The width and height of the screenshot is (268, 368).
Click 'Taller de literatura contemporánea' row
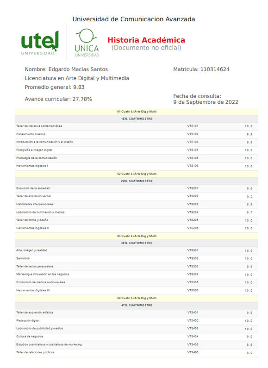click(137, 126)
